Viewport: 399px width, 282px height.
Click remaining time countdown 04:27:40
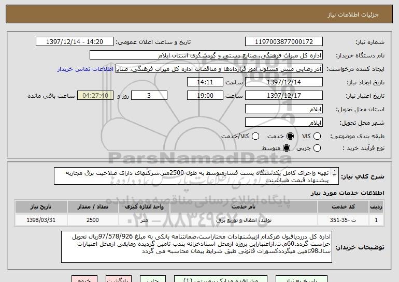[x=95, y=96]
